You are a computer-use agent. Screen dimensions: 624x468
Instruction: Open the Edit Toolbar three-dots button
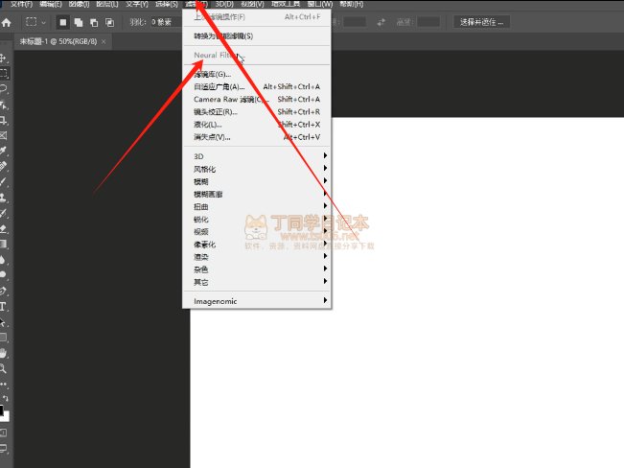pos(4,385)
